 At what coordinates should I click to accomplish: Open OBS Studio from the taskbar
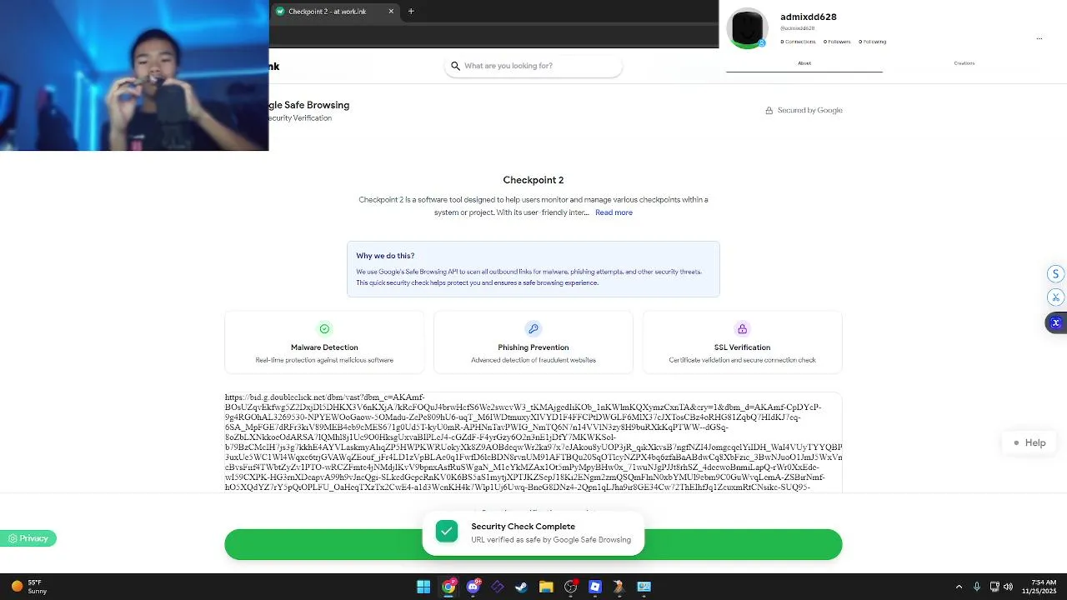click(570, 587)
